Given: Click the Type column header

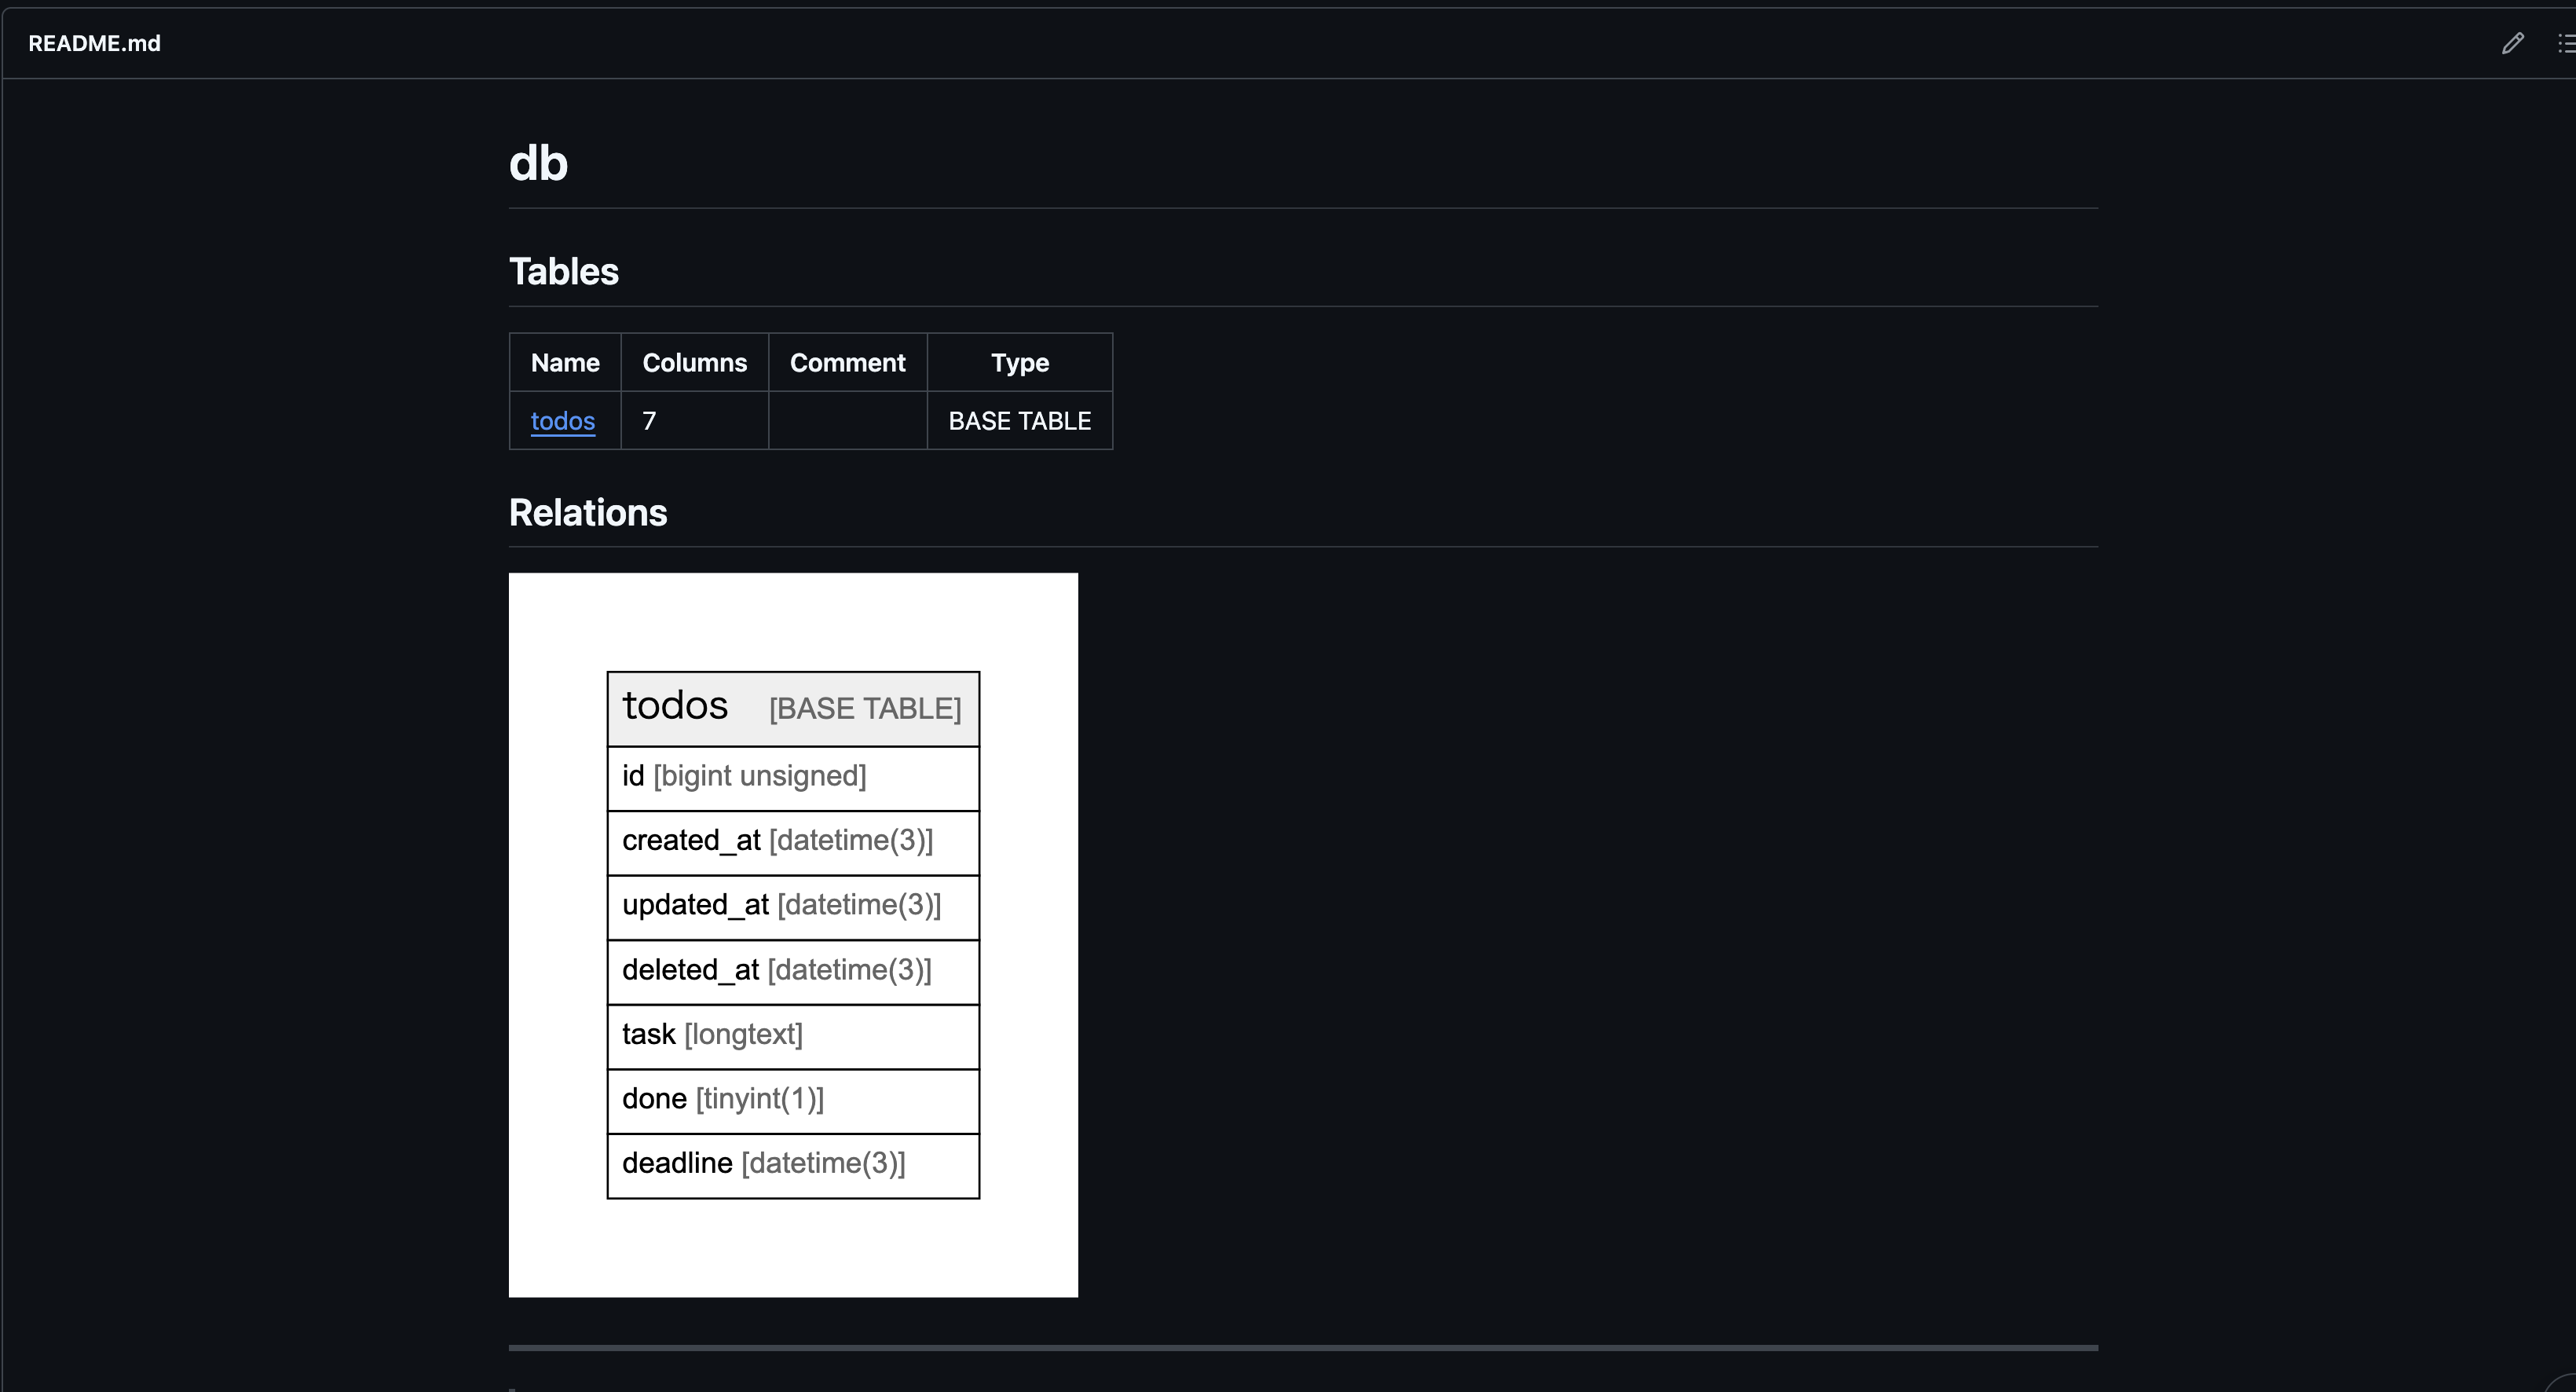Looking at the screenshot, I should [1020, 362].
